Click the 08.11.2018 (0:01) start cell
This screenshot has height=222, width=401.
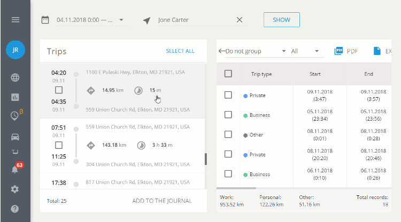point(320,134)
